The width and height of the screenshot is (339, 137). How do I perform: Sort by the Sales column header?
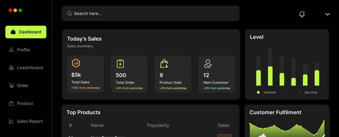223,125
